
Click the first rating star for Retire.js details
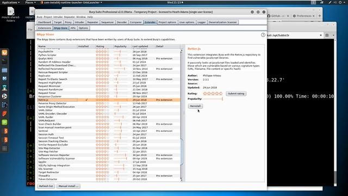pos(205,94)
